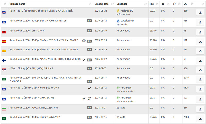The width and height of the screenshot is (206, 124).
Task: Open the 720p BluRay X264-YIFY release
Action: pos(34,108)
